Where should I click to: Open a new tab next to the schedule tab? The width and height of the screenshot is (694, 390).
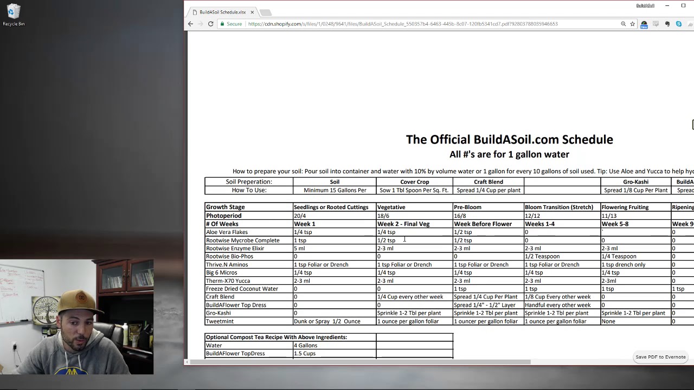pyautogui.click(x=265, y=12)
